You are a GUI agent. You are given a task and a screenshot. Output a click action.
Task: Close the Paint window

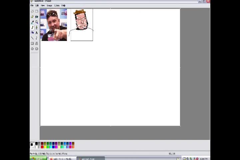tap(208, 1)
